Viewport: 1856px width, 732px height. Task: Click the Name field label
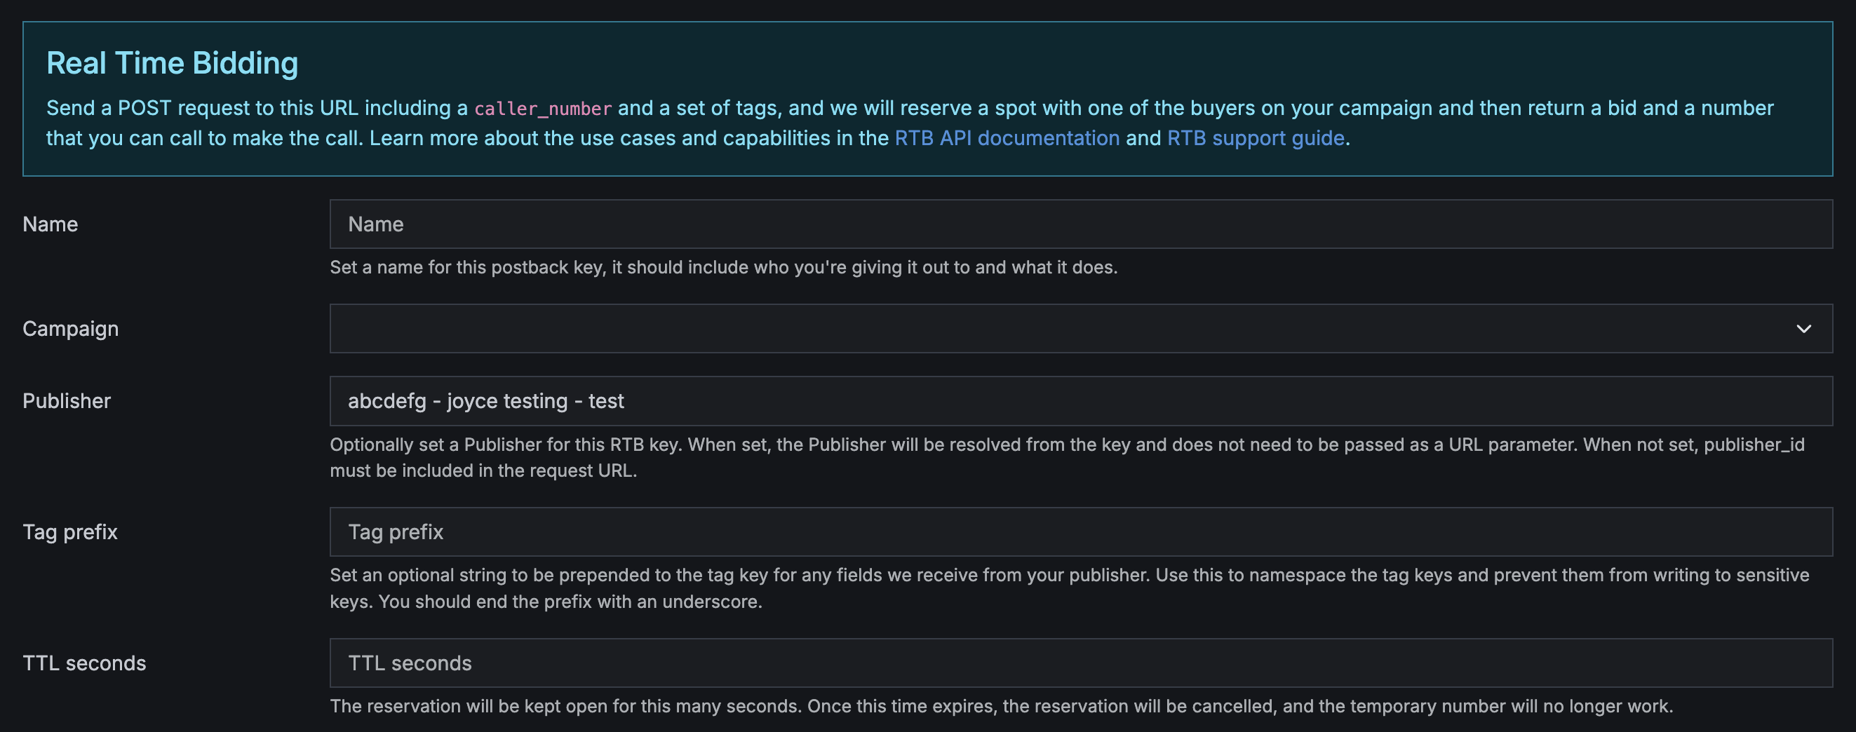point(51,224)
